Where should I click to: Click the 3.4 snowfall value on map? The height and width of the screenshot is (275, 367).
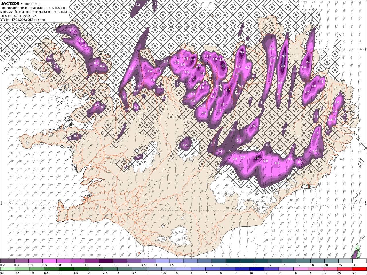283,66
